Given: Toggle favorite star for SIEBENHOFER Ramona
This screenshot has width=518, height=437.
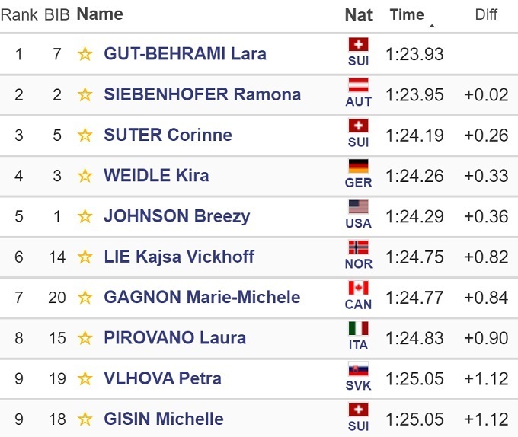Looking at the screenshot, I should pos(85,94).
